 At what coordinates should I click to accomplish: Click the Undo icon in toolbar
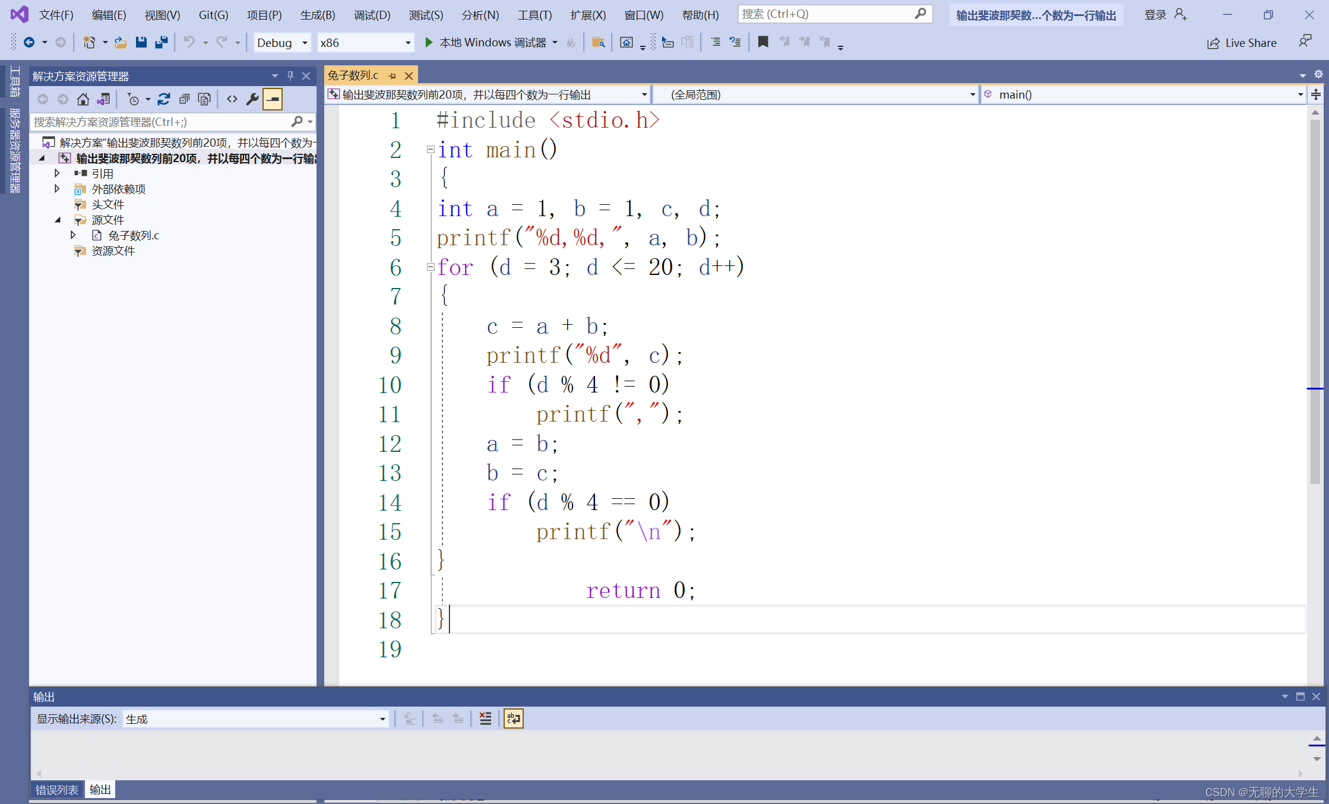tap(189, 43)
